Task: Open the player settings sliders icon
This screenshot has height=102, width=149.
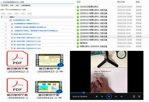Action: [x=139, y=97]
